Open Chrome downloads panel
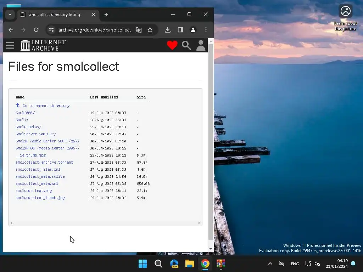The image size is (363, 272). coord(168,30)
